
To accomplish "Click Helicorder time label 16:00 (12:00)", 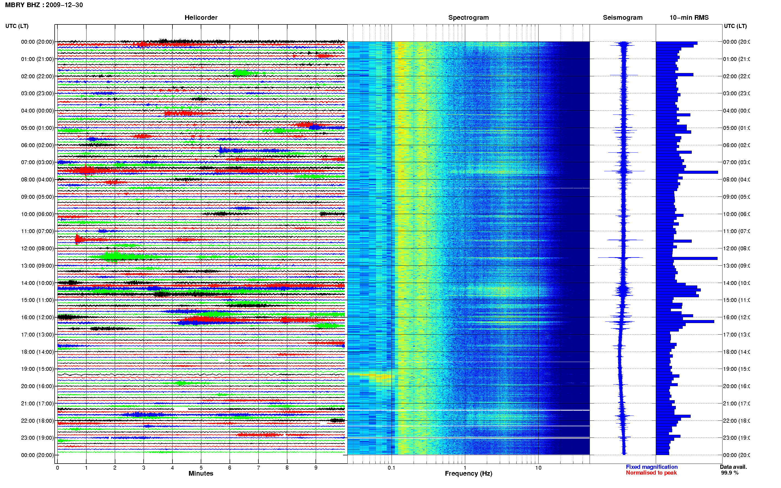I will click(37, 317).
